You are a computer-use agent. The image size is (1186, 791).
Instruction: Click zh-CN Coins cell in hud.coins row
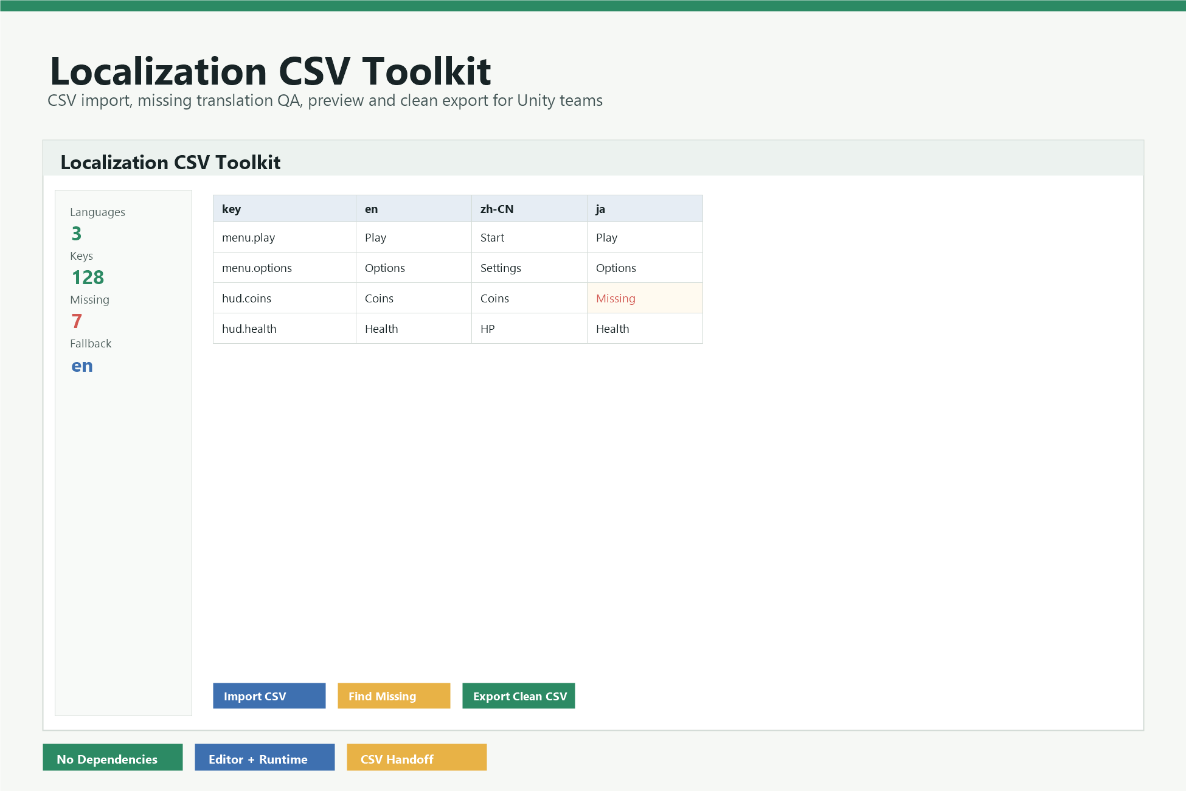click(529, 298)
